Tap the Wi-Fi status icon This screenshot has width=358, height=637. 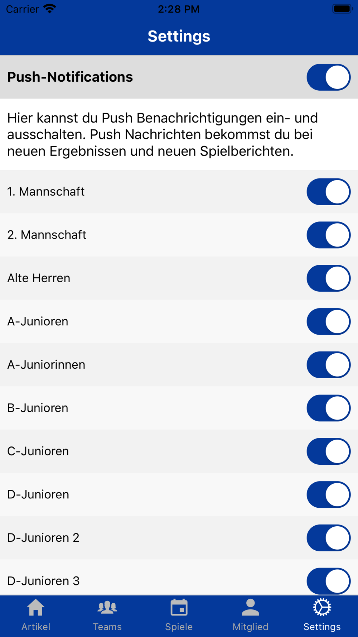point(49,9)
